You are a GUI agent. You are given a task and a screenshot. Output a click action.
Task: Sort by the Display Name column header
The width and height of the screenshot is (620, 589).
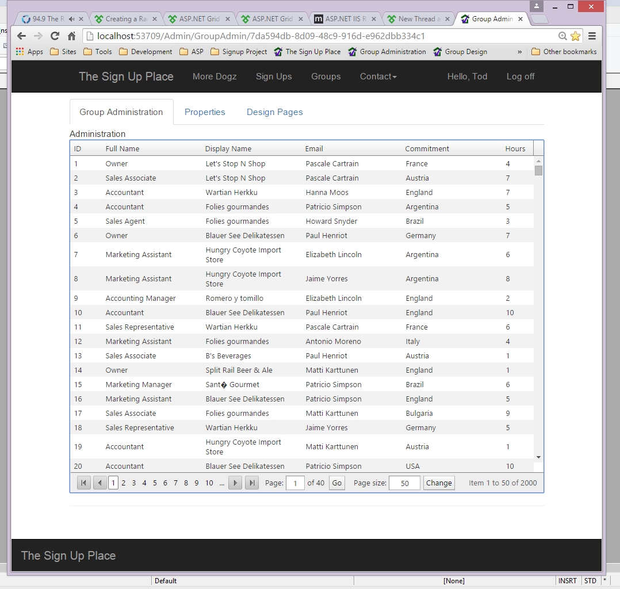click(228, 149)
